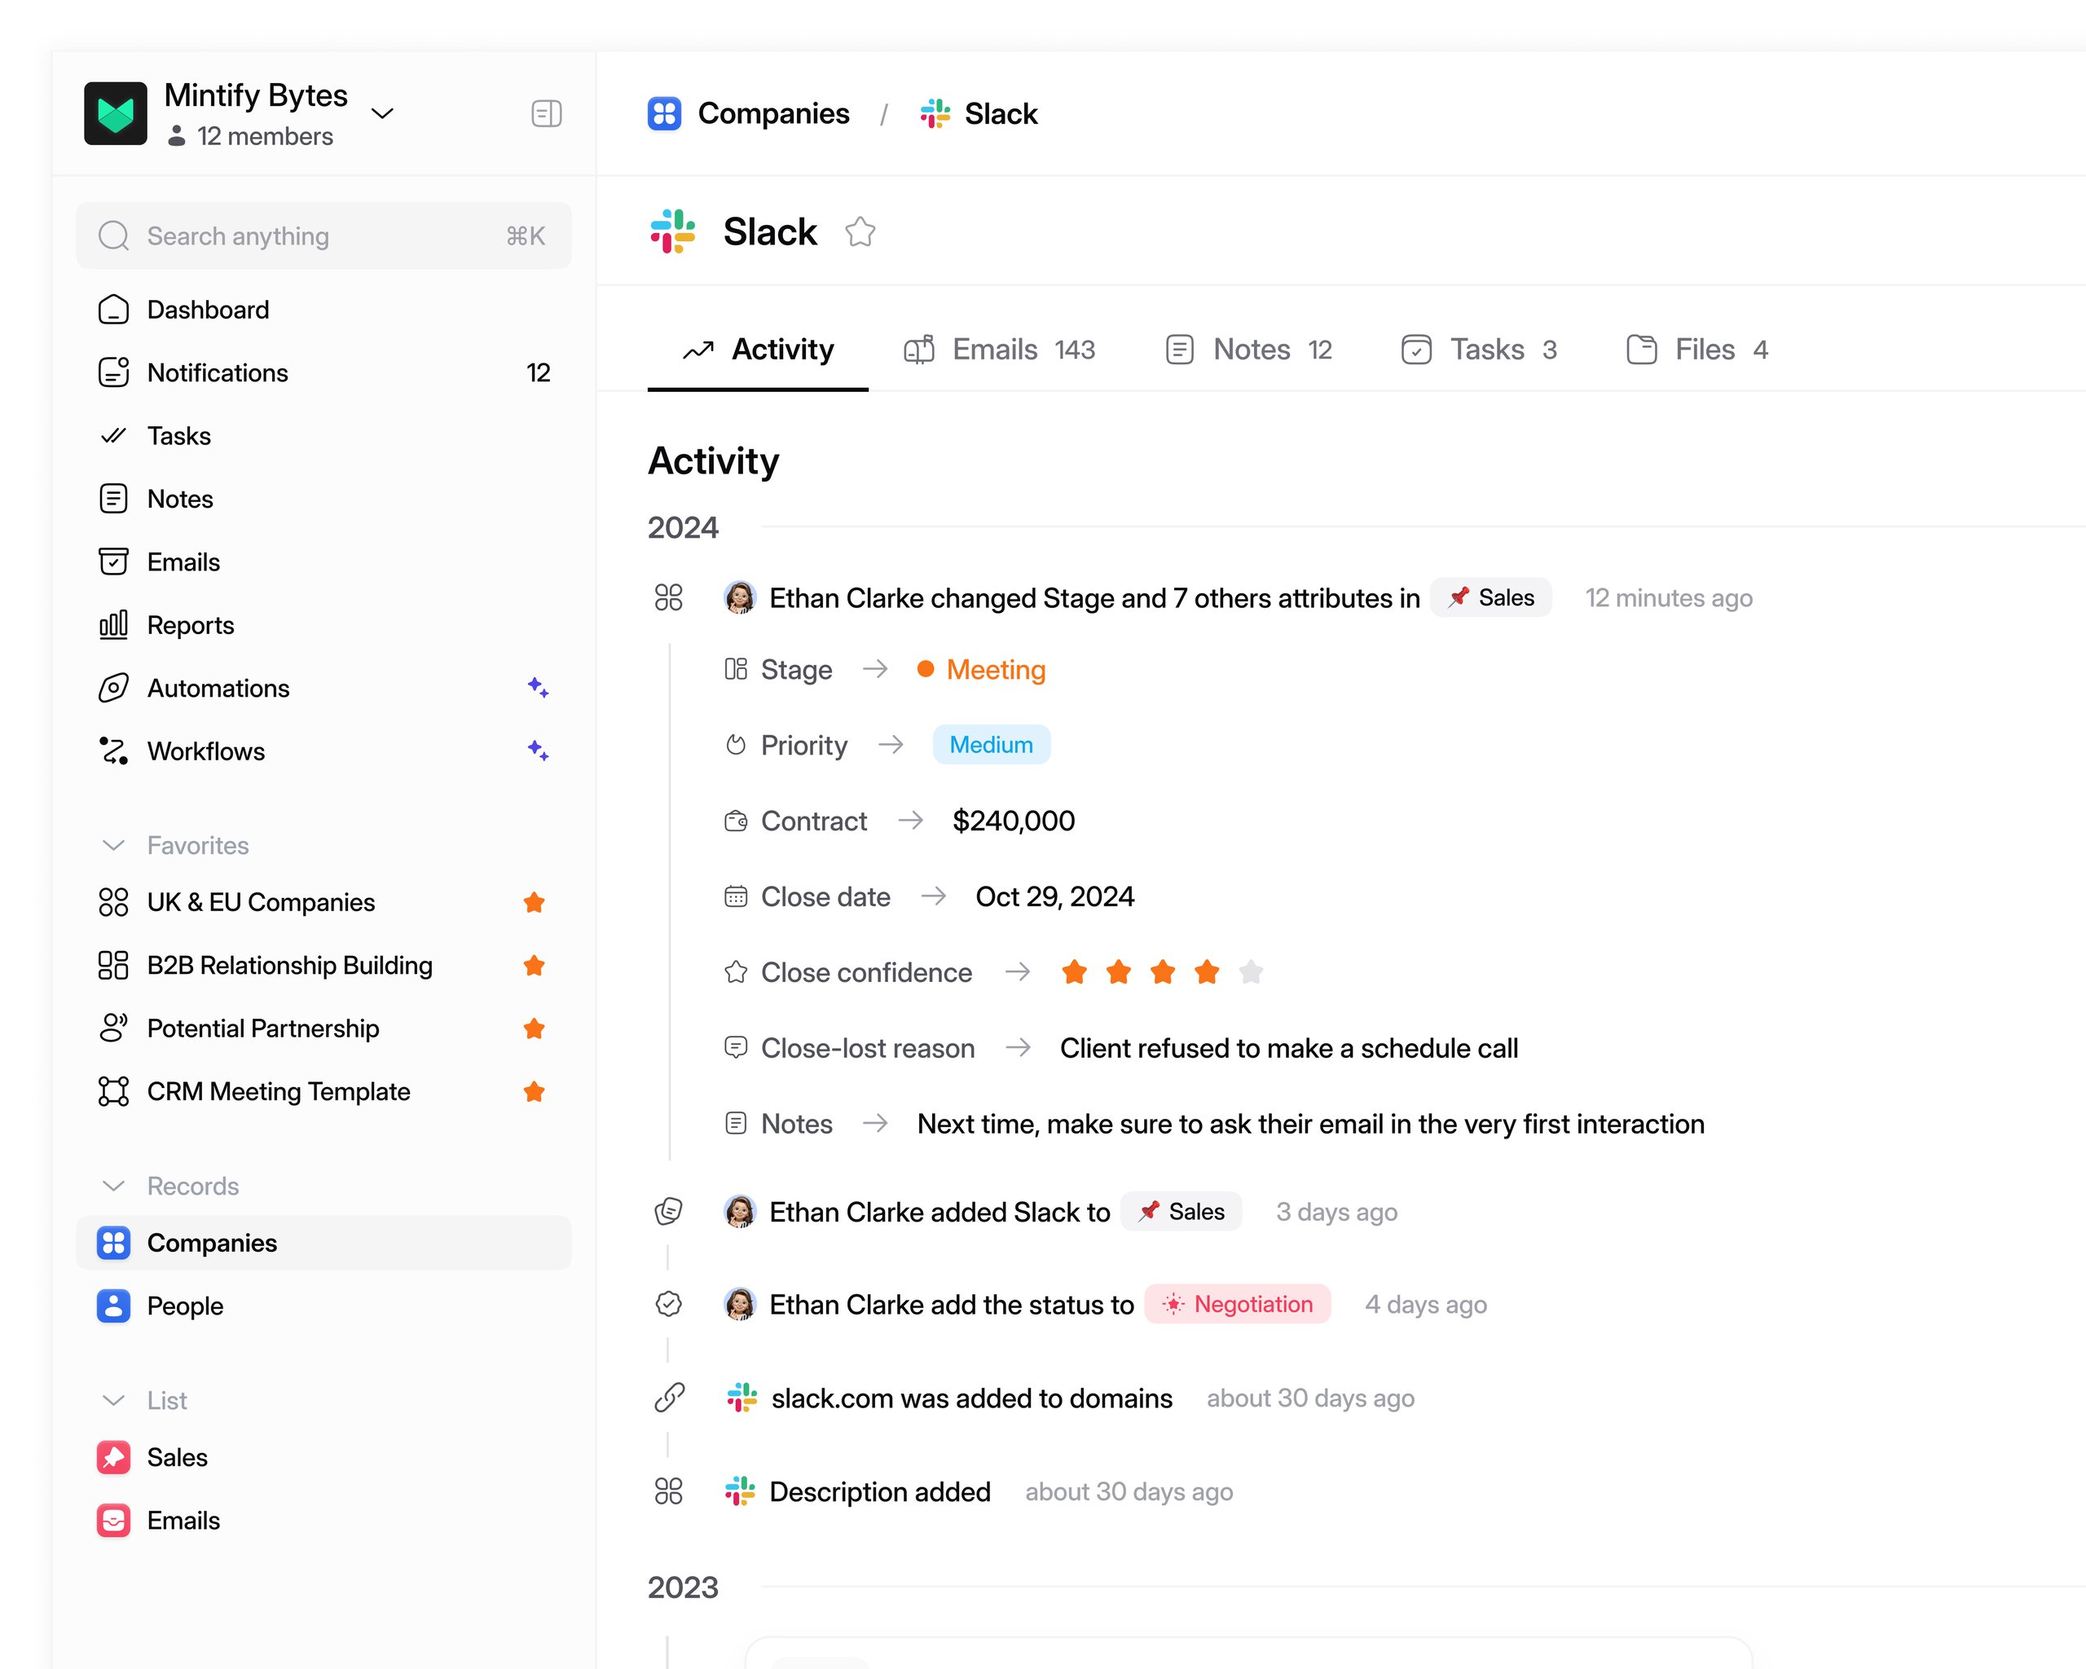Switch to the Emails 143 tab
Image resolution: width=2086 pixels, height=1669 pixels.
[x=1000, y=350]
